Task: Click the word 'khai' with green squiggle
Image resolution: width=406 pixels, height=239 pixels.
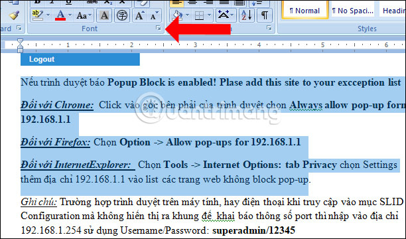Action: click(x=226, y=216)
